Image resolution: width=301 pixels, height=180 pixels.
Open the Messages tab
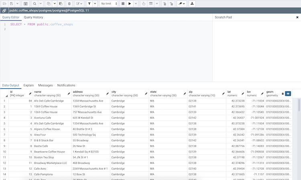[45, 85]
